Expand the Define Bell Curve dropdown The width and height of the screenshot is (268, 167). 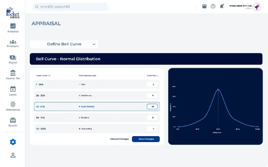[x=64, y=44]
